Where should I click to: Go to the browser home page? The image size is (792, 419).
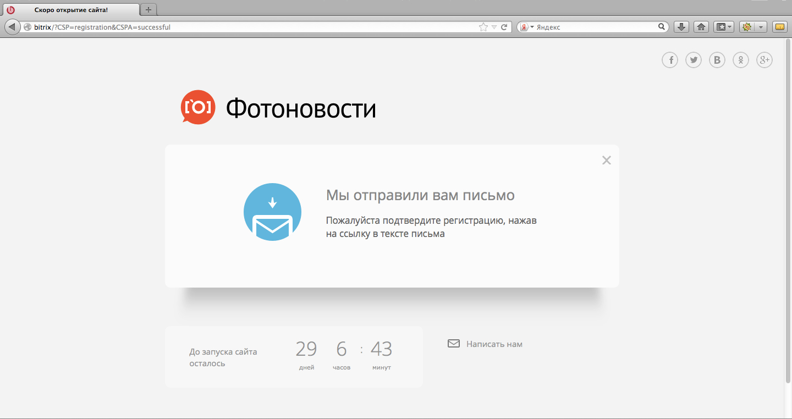(x=701, y=27)
